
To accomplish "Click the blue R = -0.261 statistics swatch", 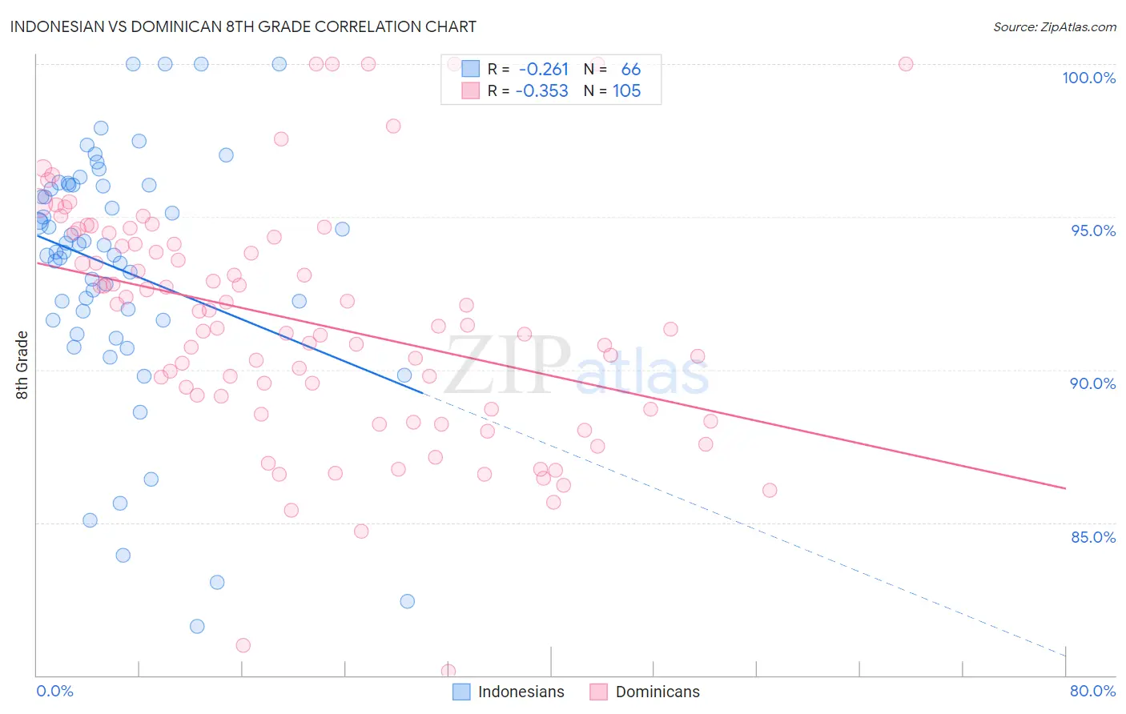I will (470, 69).
